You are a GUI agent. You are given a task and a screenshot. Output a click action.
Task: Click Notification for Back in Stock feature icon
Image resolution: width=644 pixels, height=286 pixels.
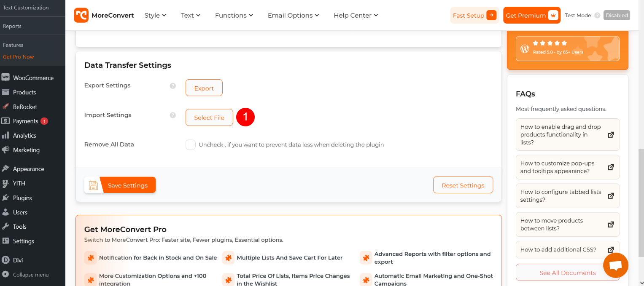click(90, 258)
